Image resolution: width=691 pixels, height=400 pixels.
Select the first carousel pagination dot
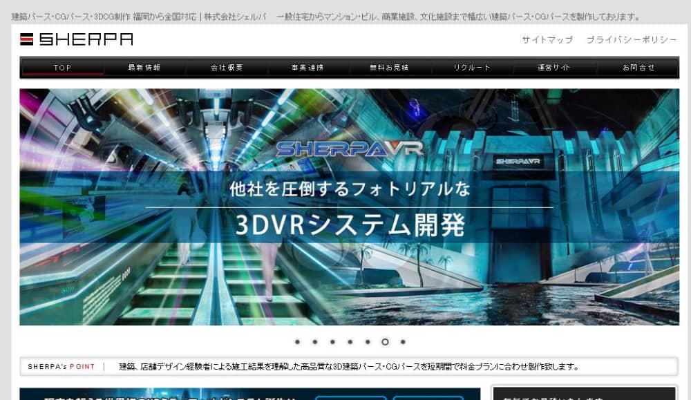click(x=297, y=342)
